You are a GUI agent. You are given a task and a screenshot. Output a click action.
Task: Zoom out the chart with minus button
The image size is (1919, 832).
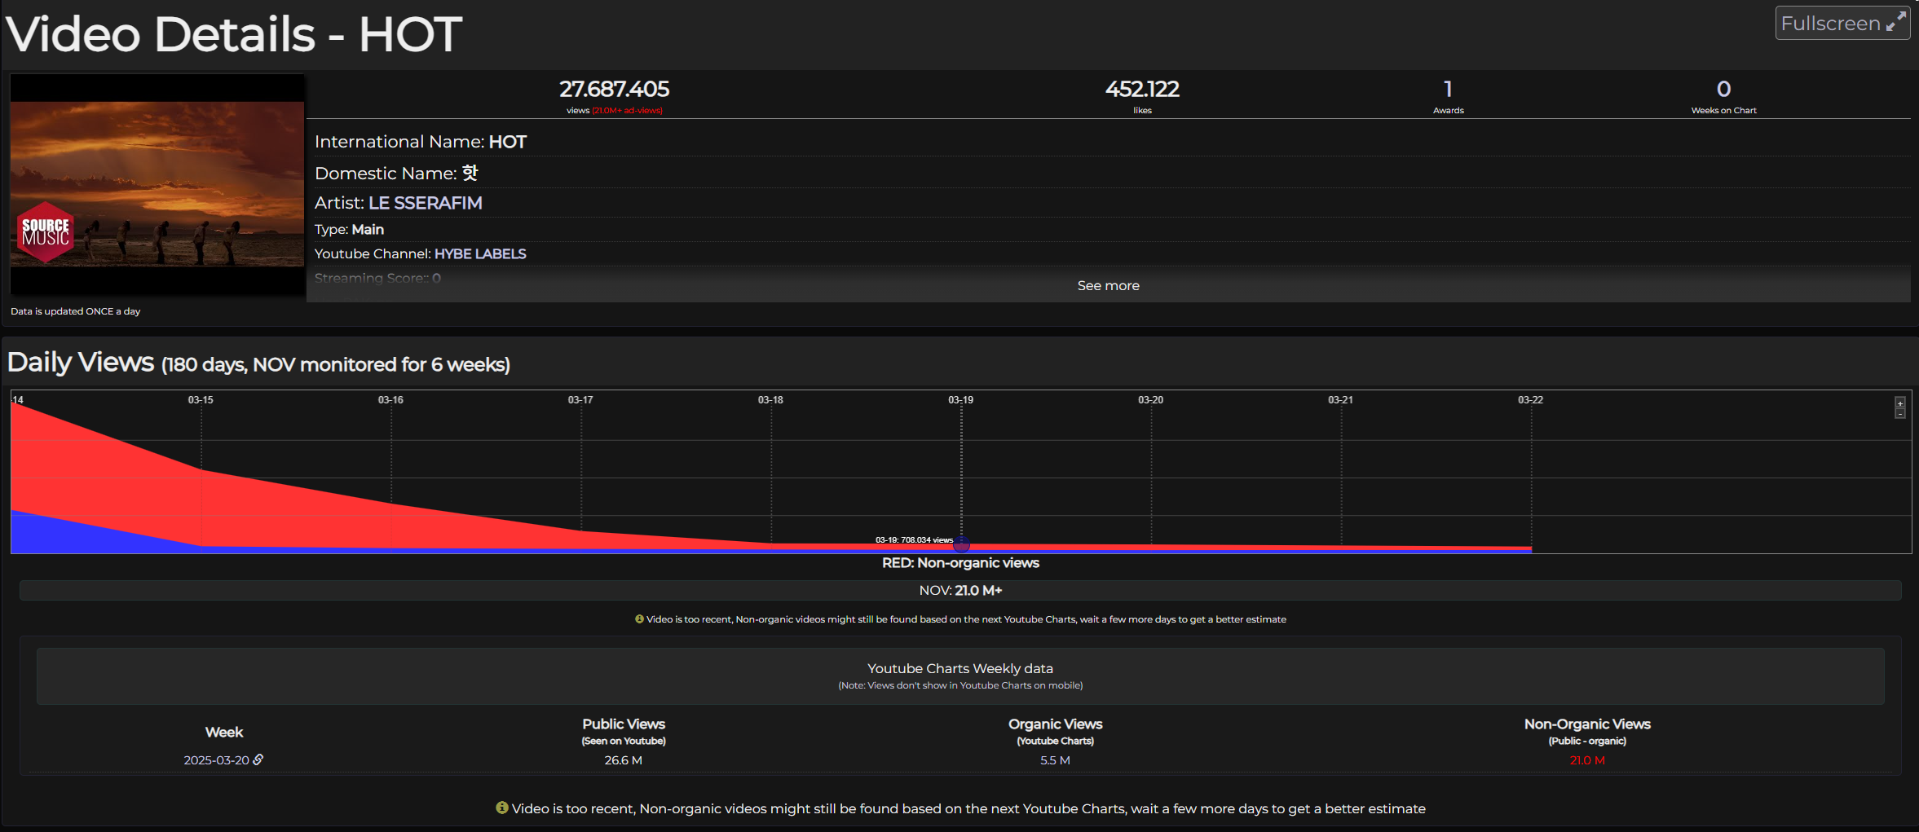coord(1900,414)
